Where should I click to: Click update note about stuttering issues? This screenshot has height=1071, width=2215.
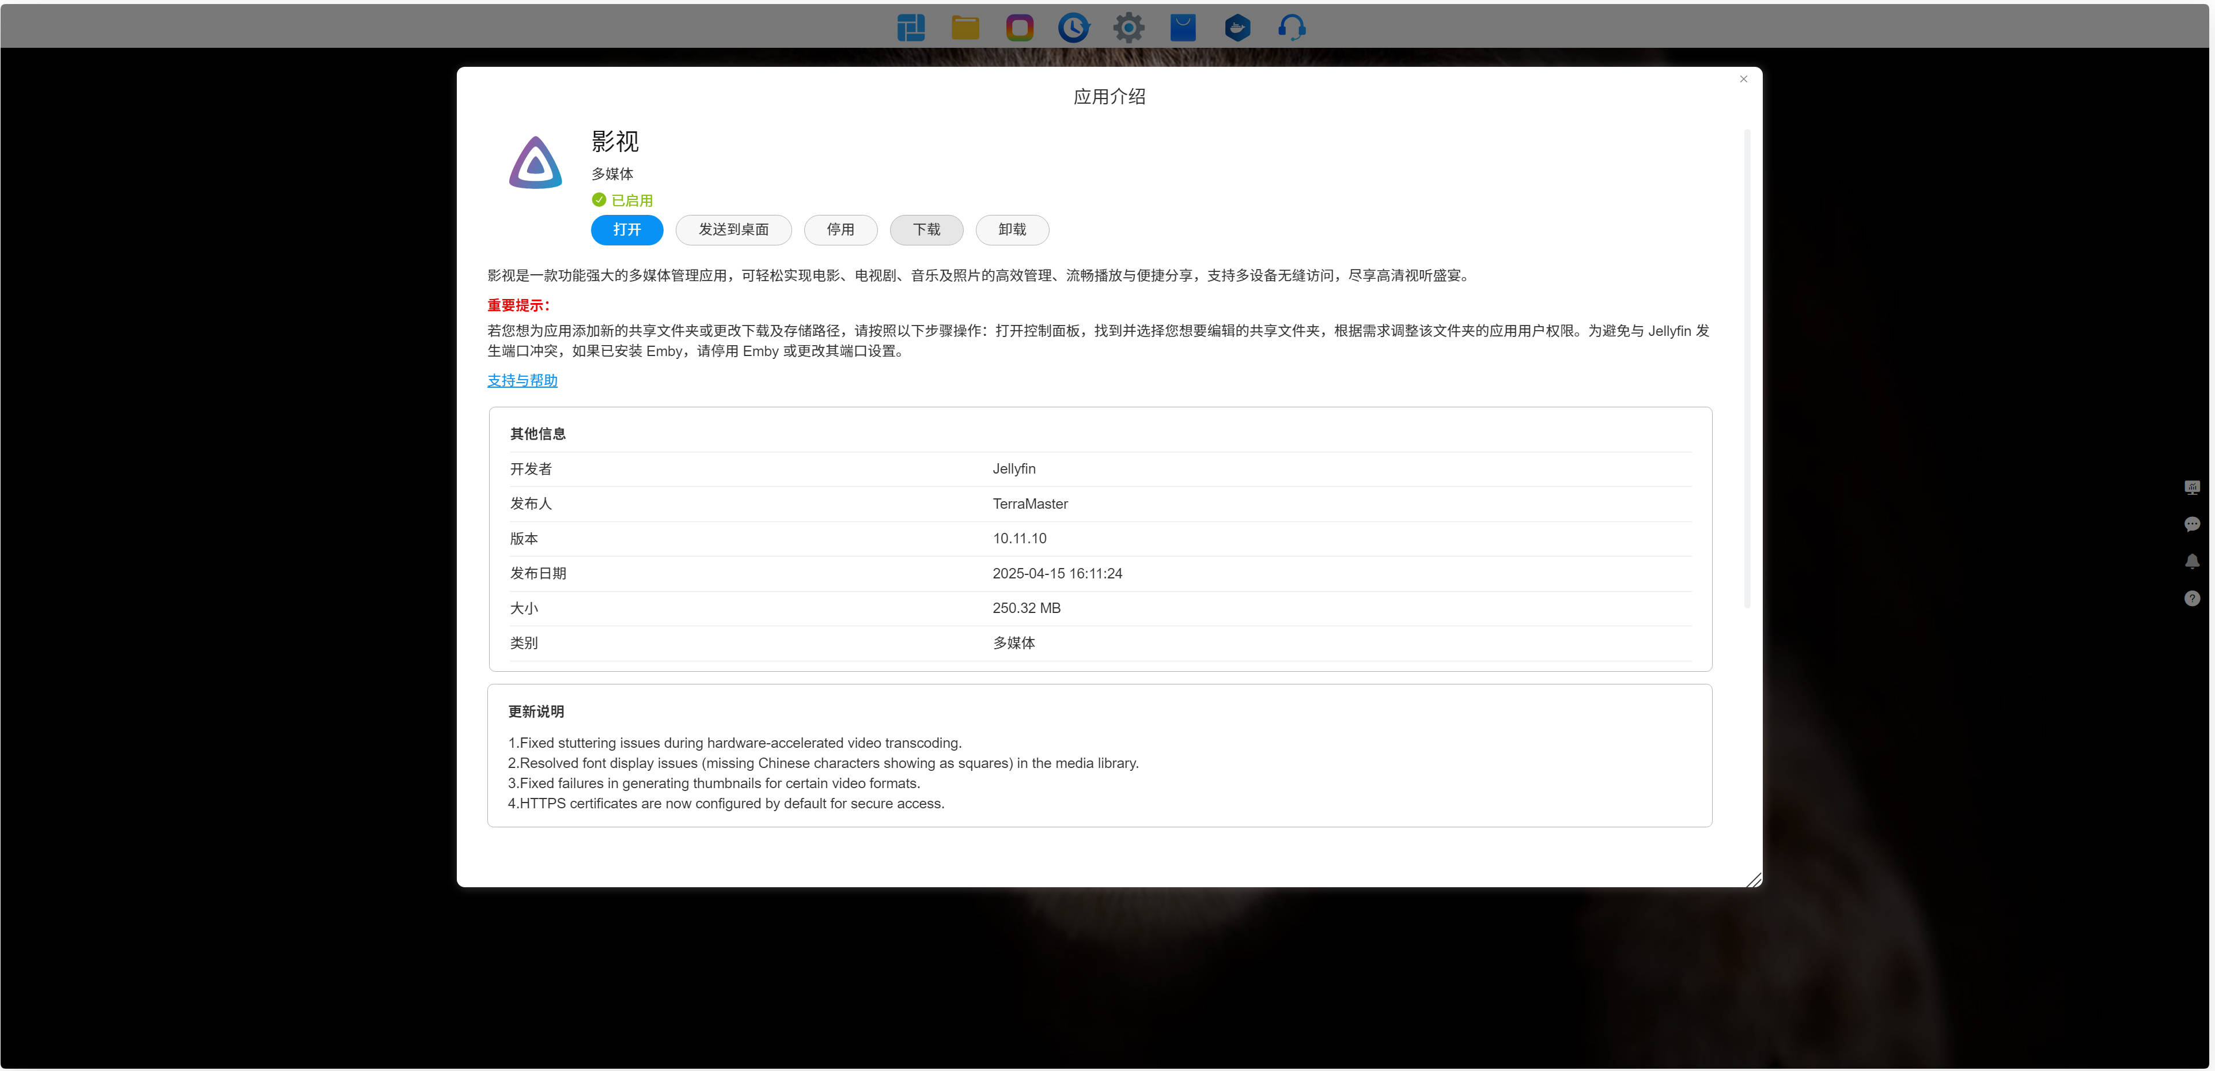(x=734, y=743)
